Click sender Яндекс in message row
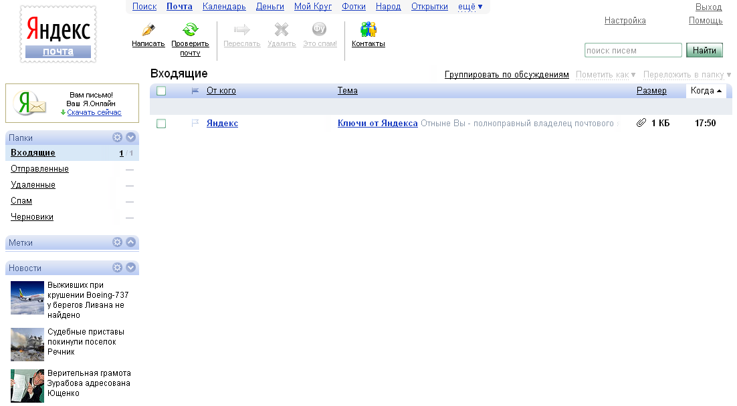The image size is (737, 406). tap(222, 123)
